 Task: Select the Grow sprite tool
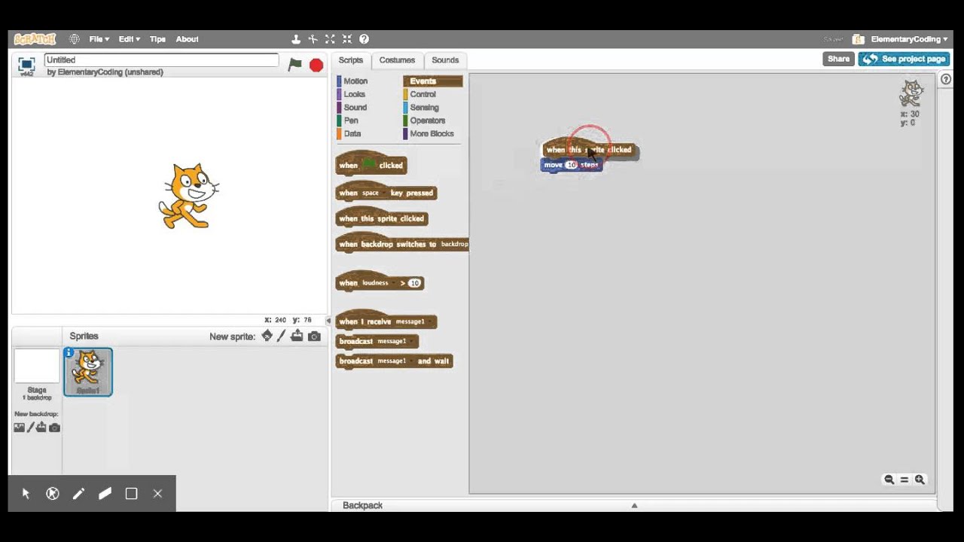(x=330, y=39)
